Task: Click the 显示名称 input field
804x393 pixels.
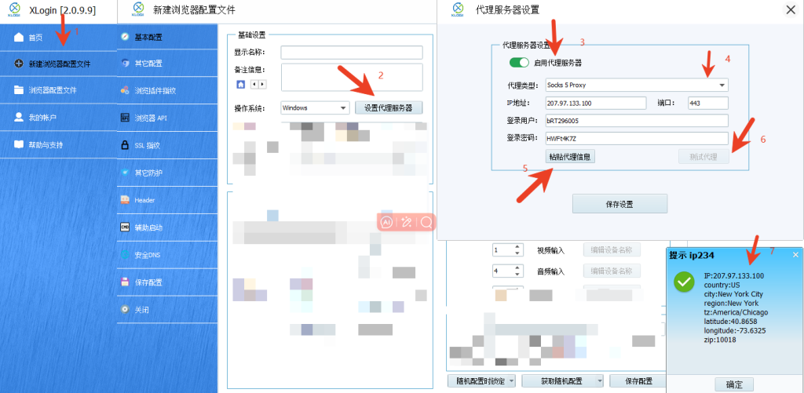Action: pyautogui.click(x=352, y=53)
